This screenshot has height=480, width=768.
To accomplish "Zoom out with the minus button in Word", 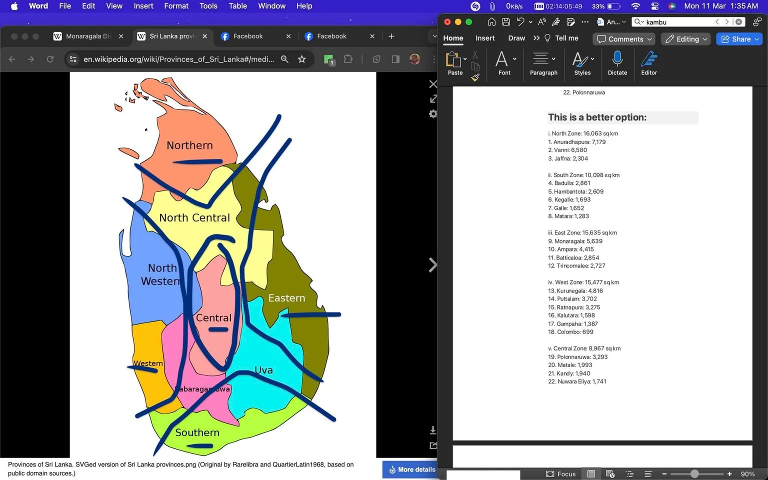I will coord(664,474).
